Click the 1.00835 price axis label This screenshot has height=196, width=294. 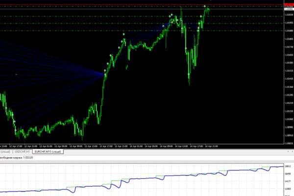289,143
